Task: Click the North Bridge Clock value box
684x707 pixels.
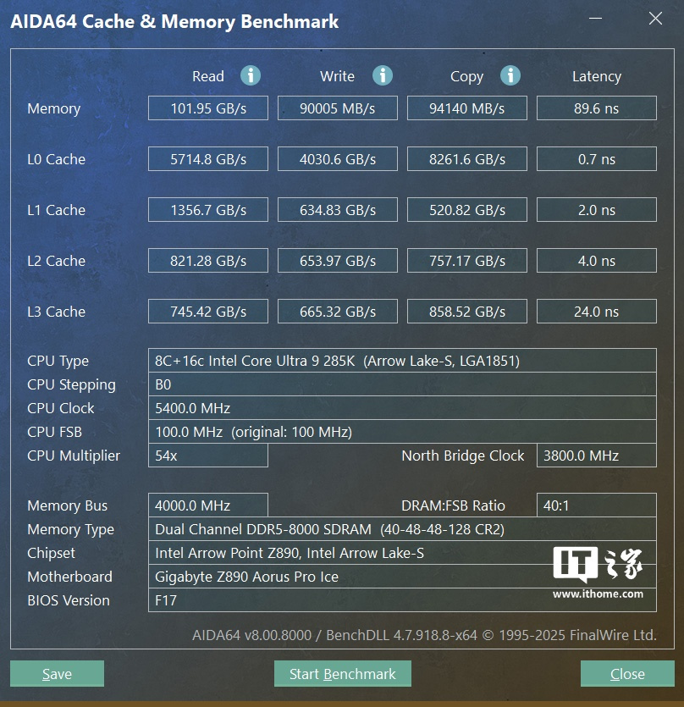Action: click(596, 456)
